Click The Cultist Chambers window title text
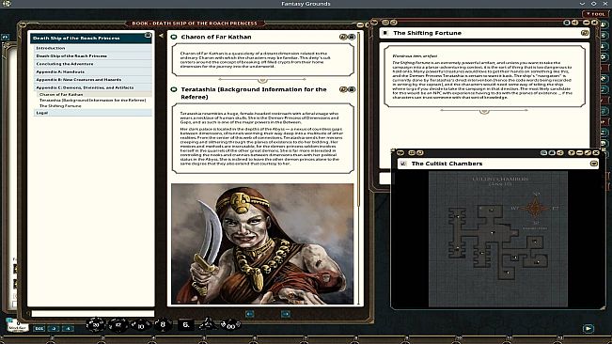The image size is (612, 344). click(447, 164)
